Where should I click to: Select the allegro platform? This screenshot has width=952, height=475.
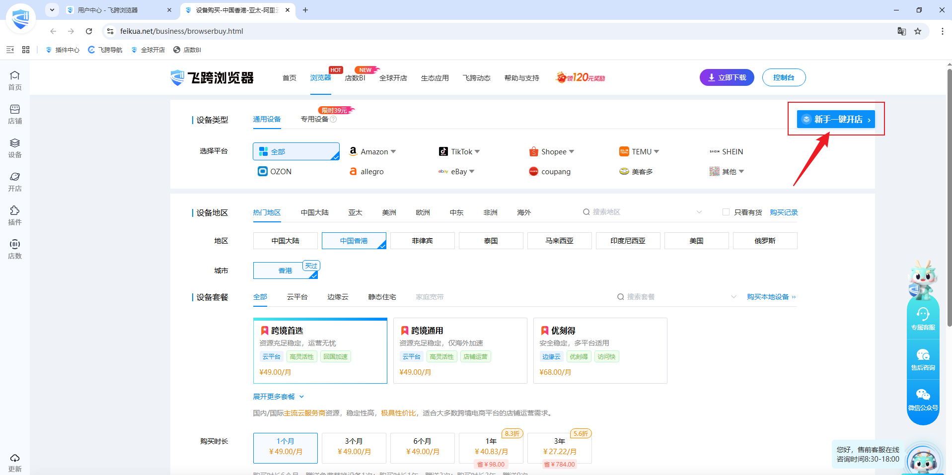coord(366,171)
